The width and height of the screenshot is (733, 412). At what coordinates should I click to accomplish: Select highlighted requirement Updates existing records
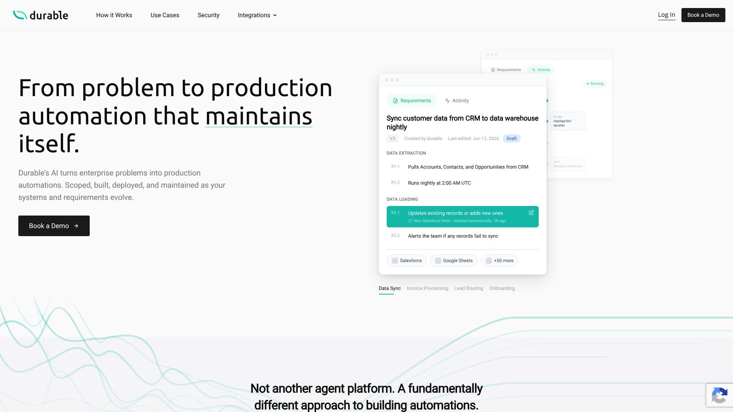click(x=462, y=217)
